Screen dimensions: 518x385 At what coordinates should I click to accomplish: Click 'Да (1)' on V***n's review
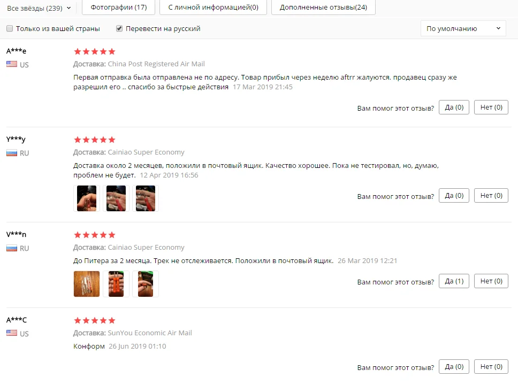[454, 281]
